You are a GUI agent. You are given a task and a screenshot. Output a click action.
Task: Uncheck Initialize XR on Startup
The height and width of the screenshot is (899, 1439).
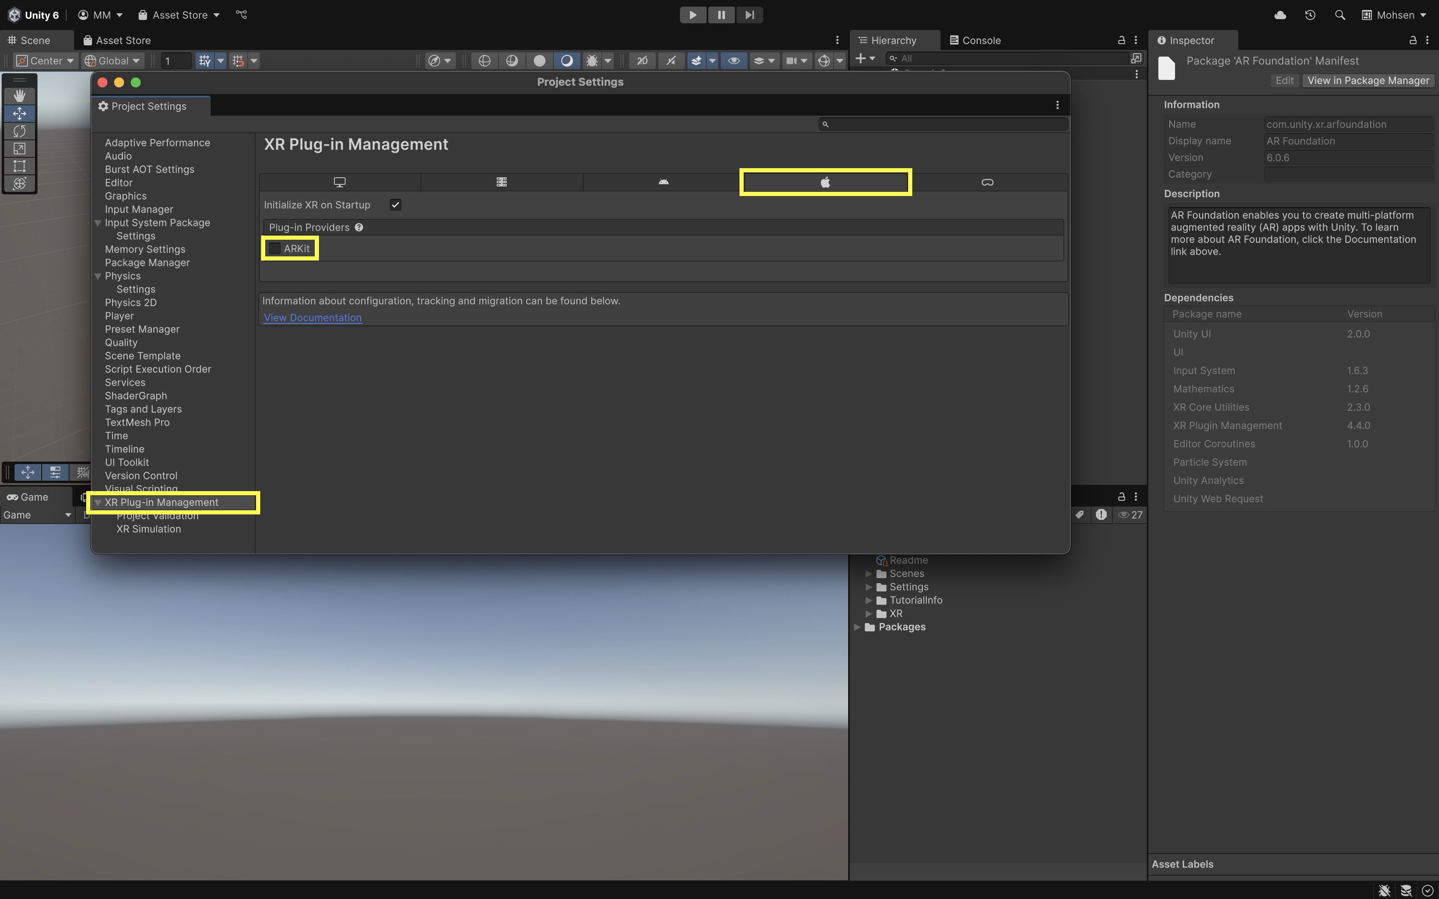tap(396, 204)
